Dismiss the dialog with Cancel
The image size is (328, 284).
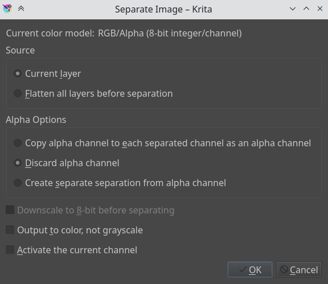(299, 270)
